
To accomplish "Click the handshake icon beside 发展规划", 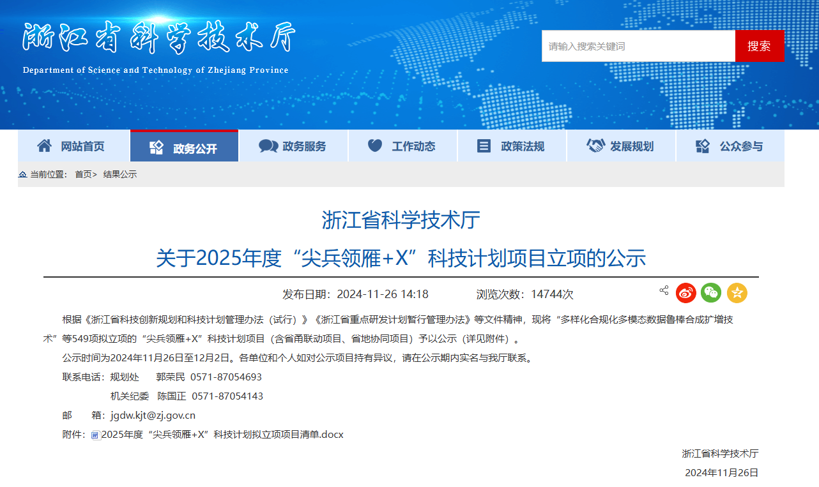I will pyautogui.click(x=595, y=146).
